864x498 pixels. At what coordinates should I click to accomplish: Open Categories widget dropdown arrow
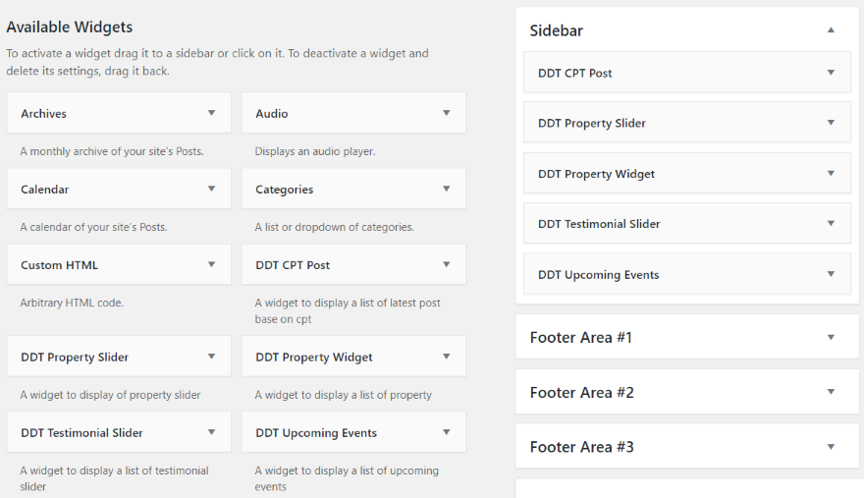(x=446, y=189)
